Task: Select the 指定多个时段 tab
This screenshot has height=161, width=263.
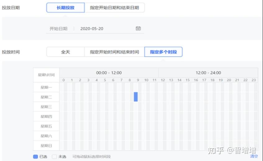Action: 163,52
